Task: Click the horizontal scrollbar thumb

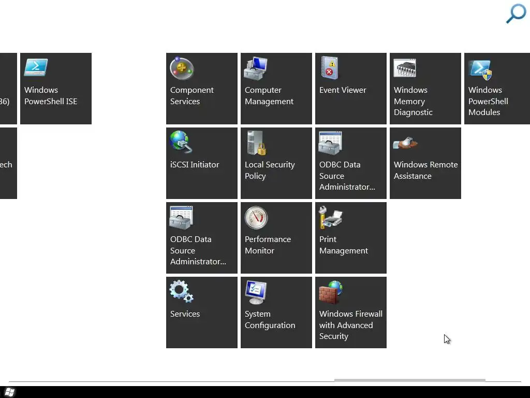Action: pos(410,380)
